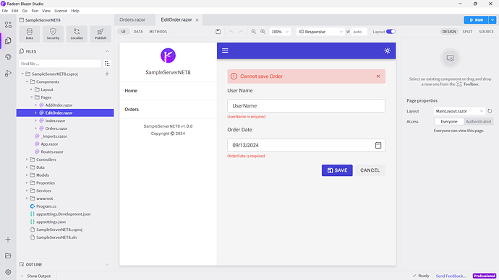Click the SAVE button on form
Image resolution: width=499 pixels, height=280 pixels.
click(337, 170)
